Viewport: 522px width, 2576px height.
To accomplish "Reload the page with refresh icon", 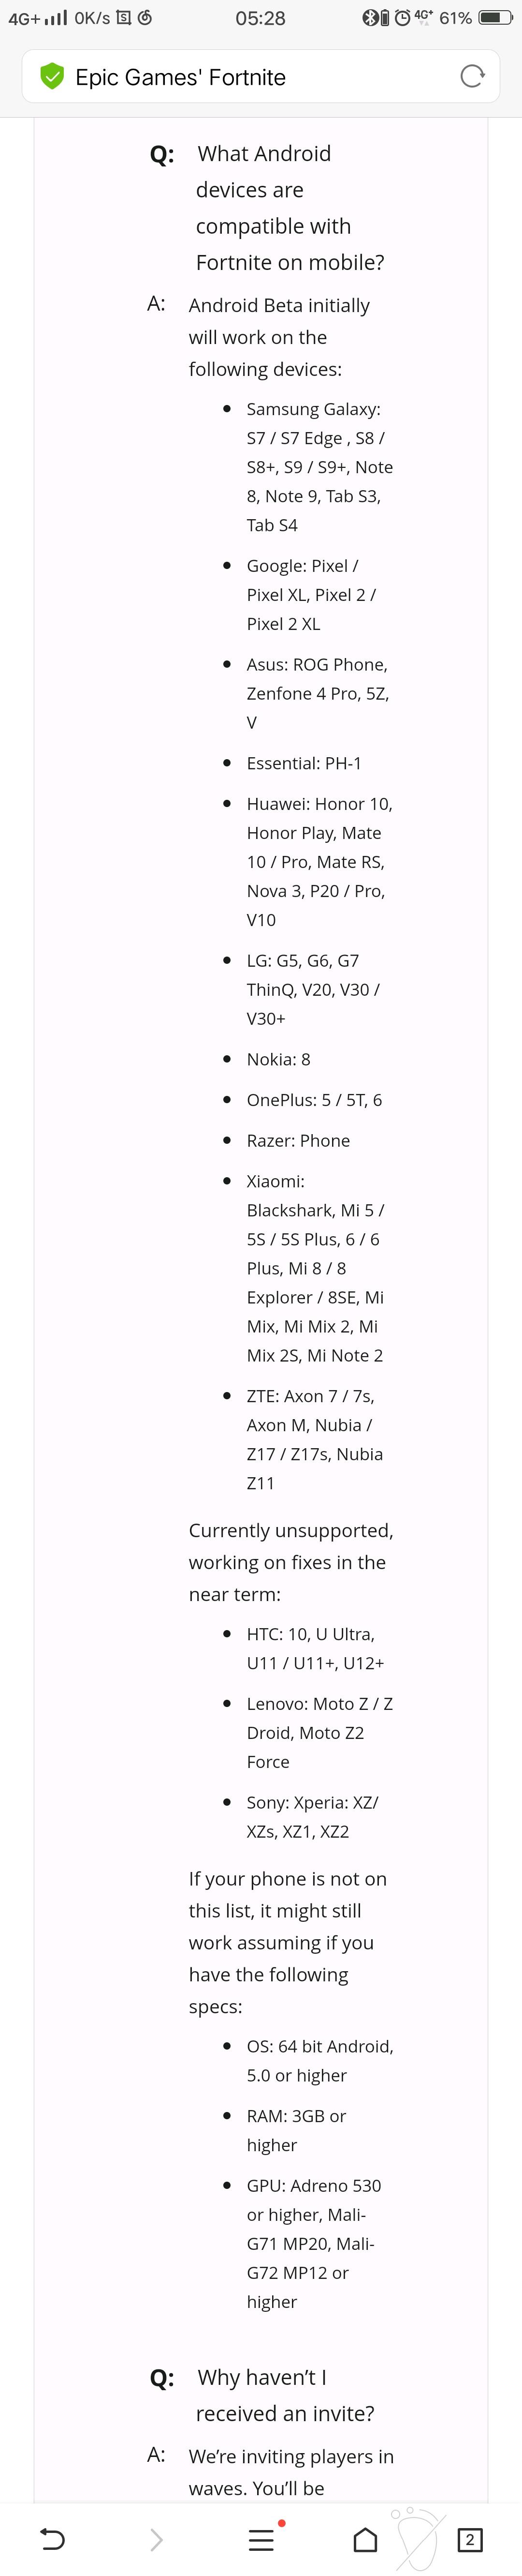I will pos(471,76).
